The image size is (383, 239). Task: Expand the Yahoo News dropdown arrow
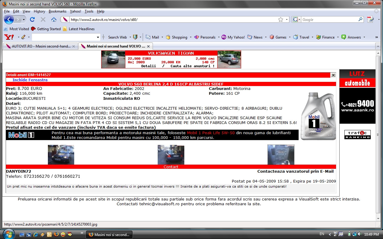click(x=265, y=37)
